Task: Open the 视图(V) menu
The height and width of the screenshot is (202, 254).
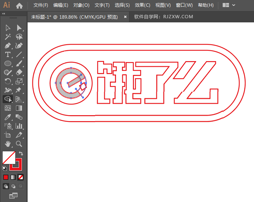Action: (x=163, y=5)
